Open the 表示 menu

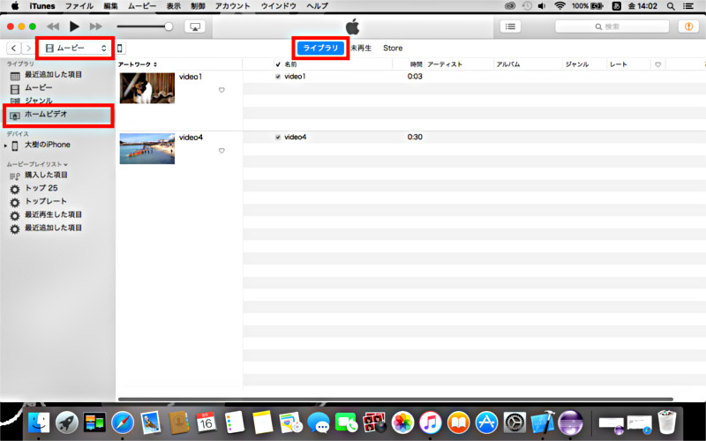pos(173,6)
